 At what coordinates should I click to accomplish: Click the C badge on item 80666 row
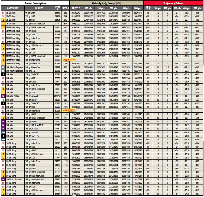coord(3,60)
